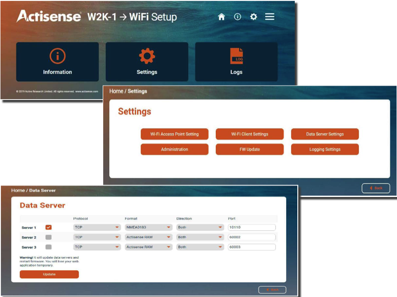Click Back on the Data Server page
This screenshot has width=397, height=297.
click(272, 290)
